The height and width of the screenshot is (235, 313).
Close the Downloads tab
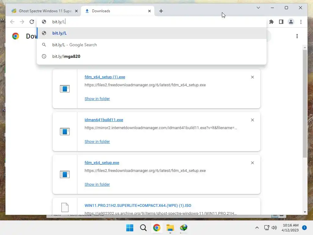[149, 11]
